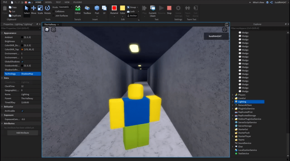
Task: Click the share icon in title bar
Action: click(271, 2)
